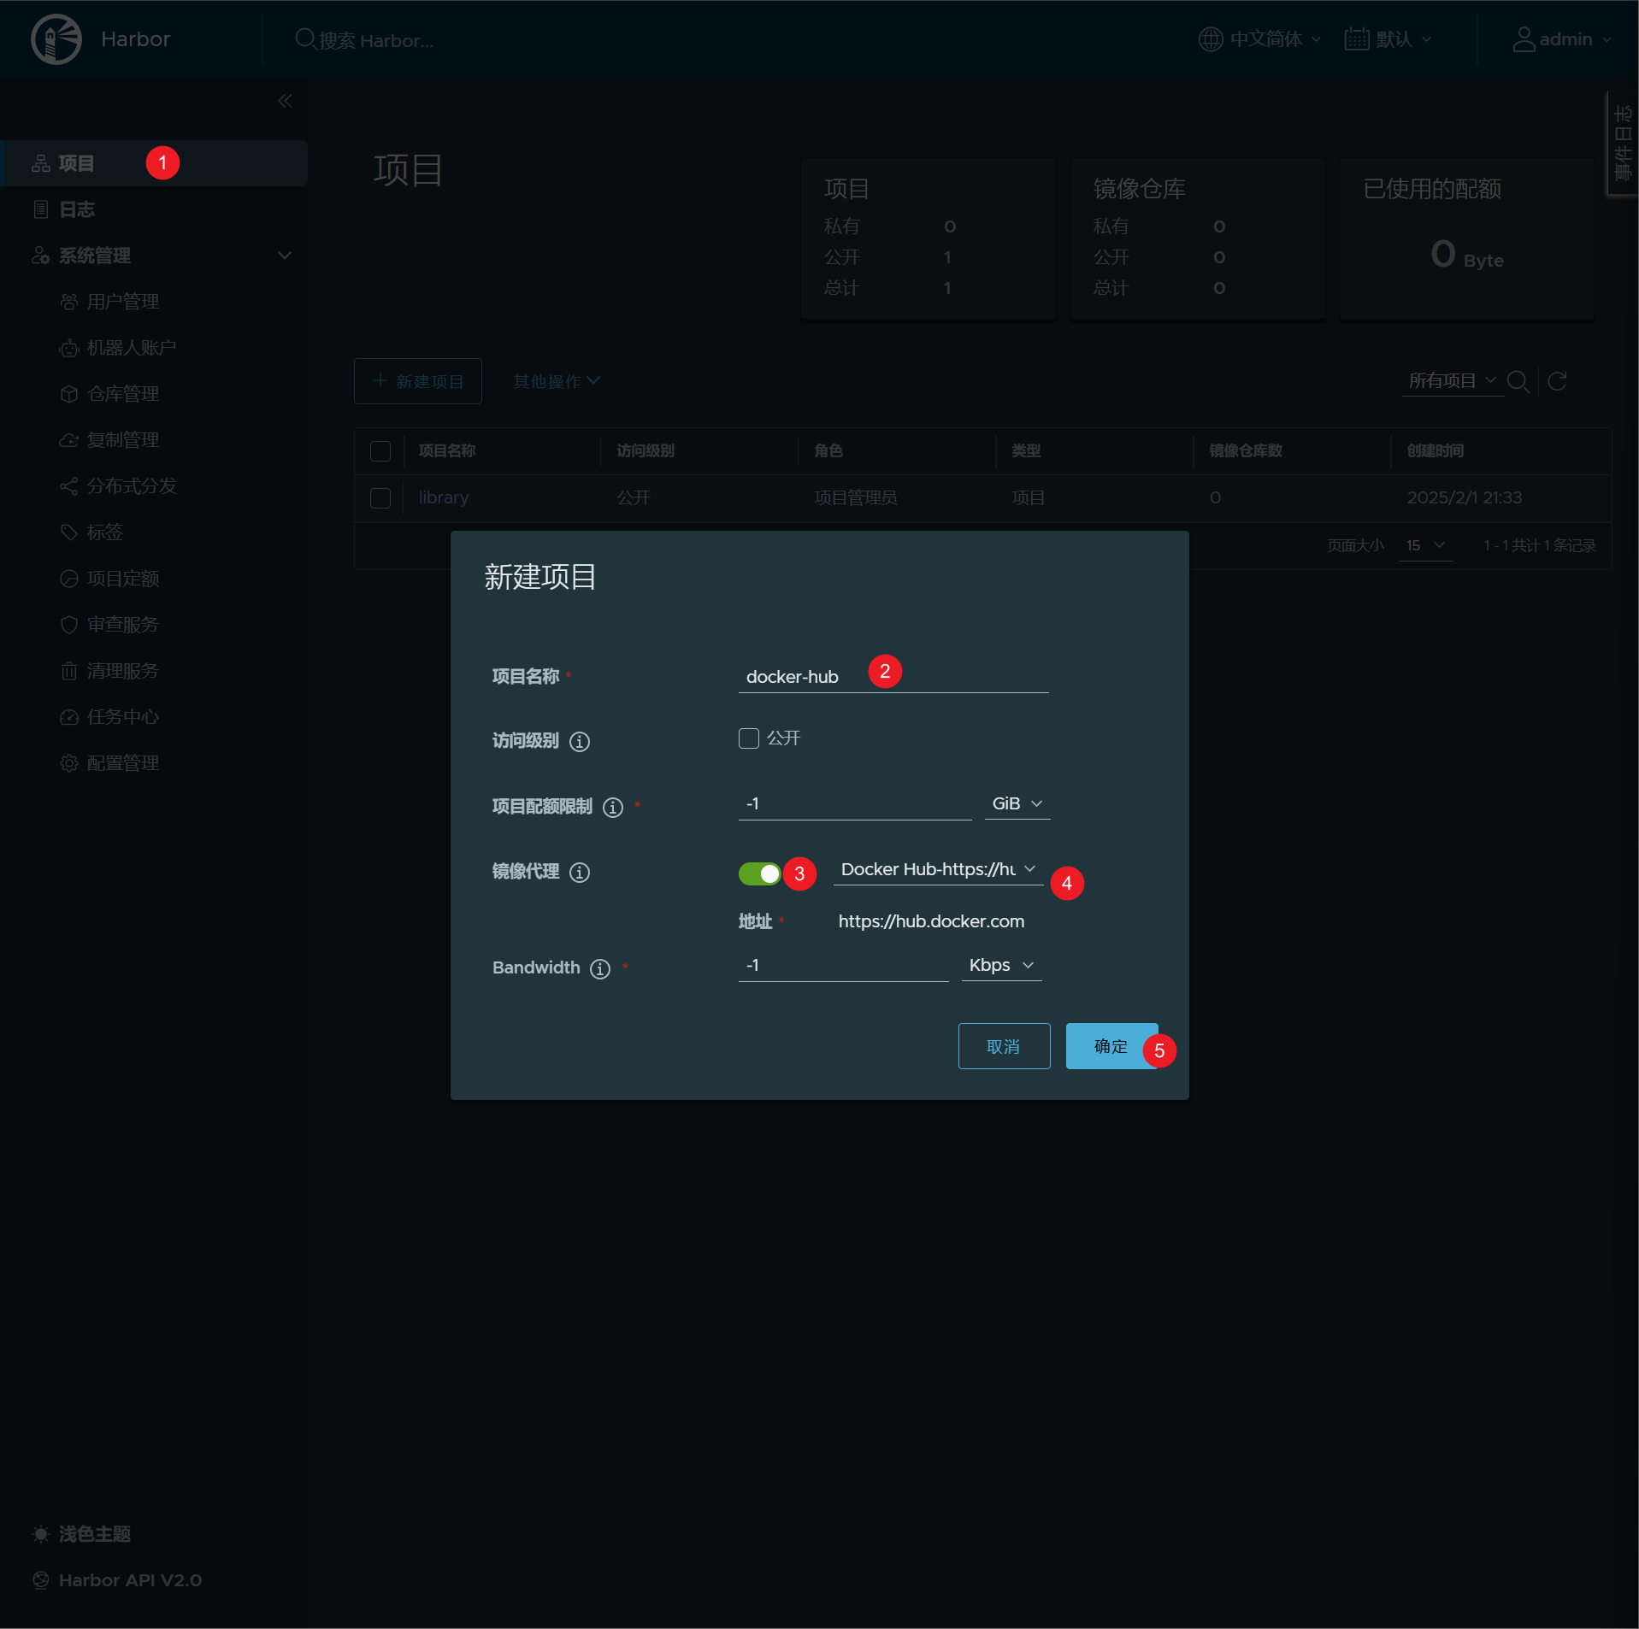Viewport: 1639px width, 1629px height.
Task: Open the 其他操作 actions dropdown
Action: click(x=557, y=381)
